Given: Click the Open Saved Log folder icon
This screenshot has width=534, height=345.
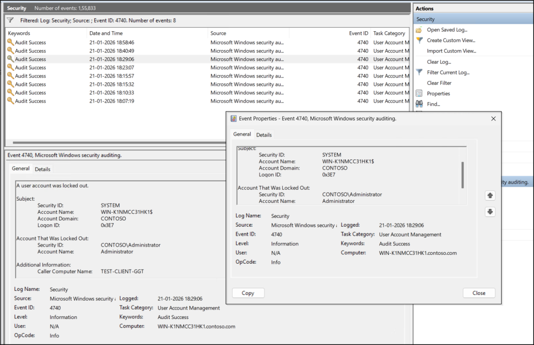Looking at the screenshot, I should click(419, 30).
